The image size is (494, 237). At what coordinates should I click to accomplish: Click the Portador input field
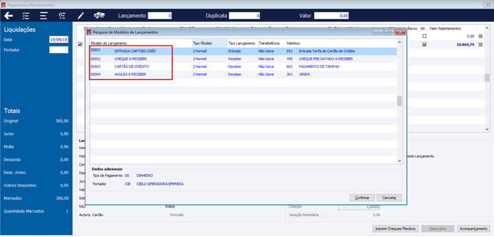(59, 50)
